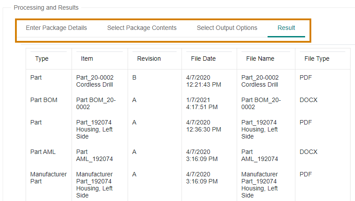The image size is (355, 201).
Task: Click revision B of the Cordless Drill
Action: point(134,77)
